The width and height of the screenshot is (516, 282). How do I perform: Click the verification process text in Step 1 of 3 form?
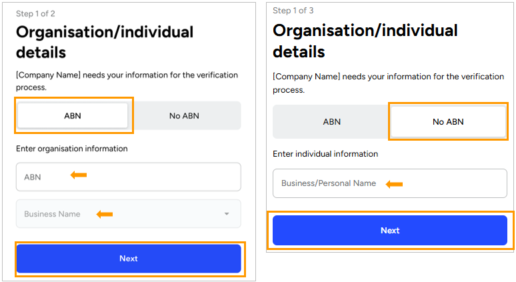pyautogui.click(x=388, y=83)
